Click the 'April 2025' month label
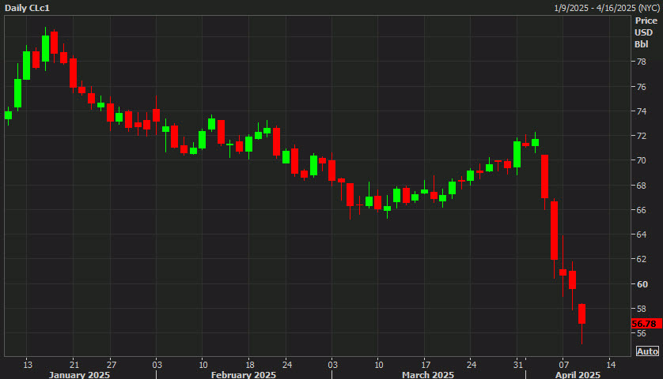Screen dimensions: 663x379 (x=578, y=374)
